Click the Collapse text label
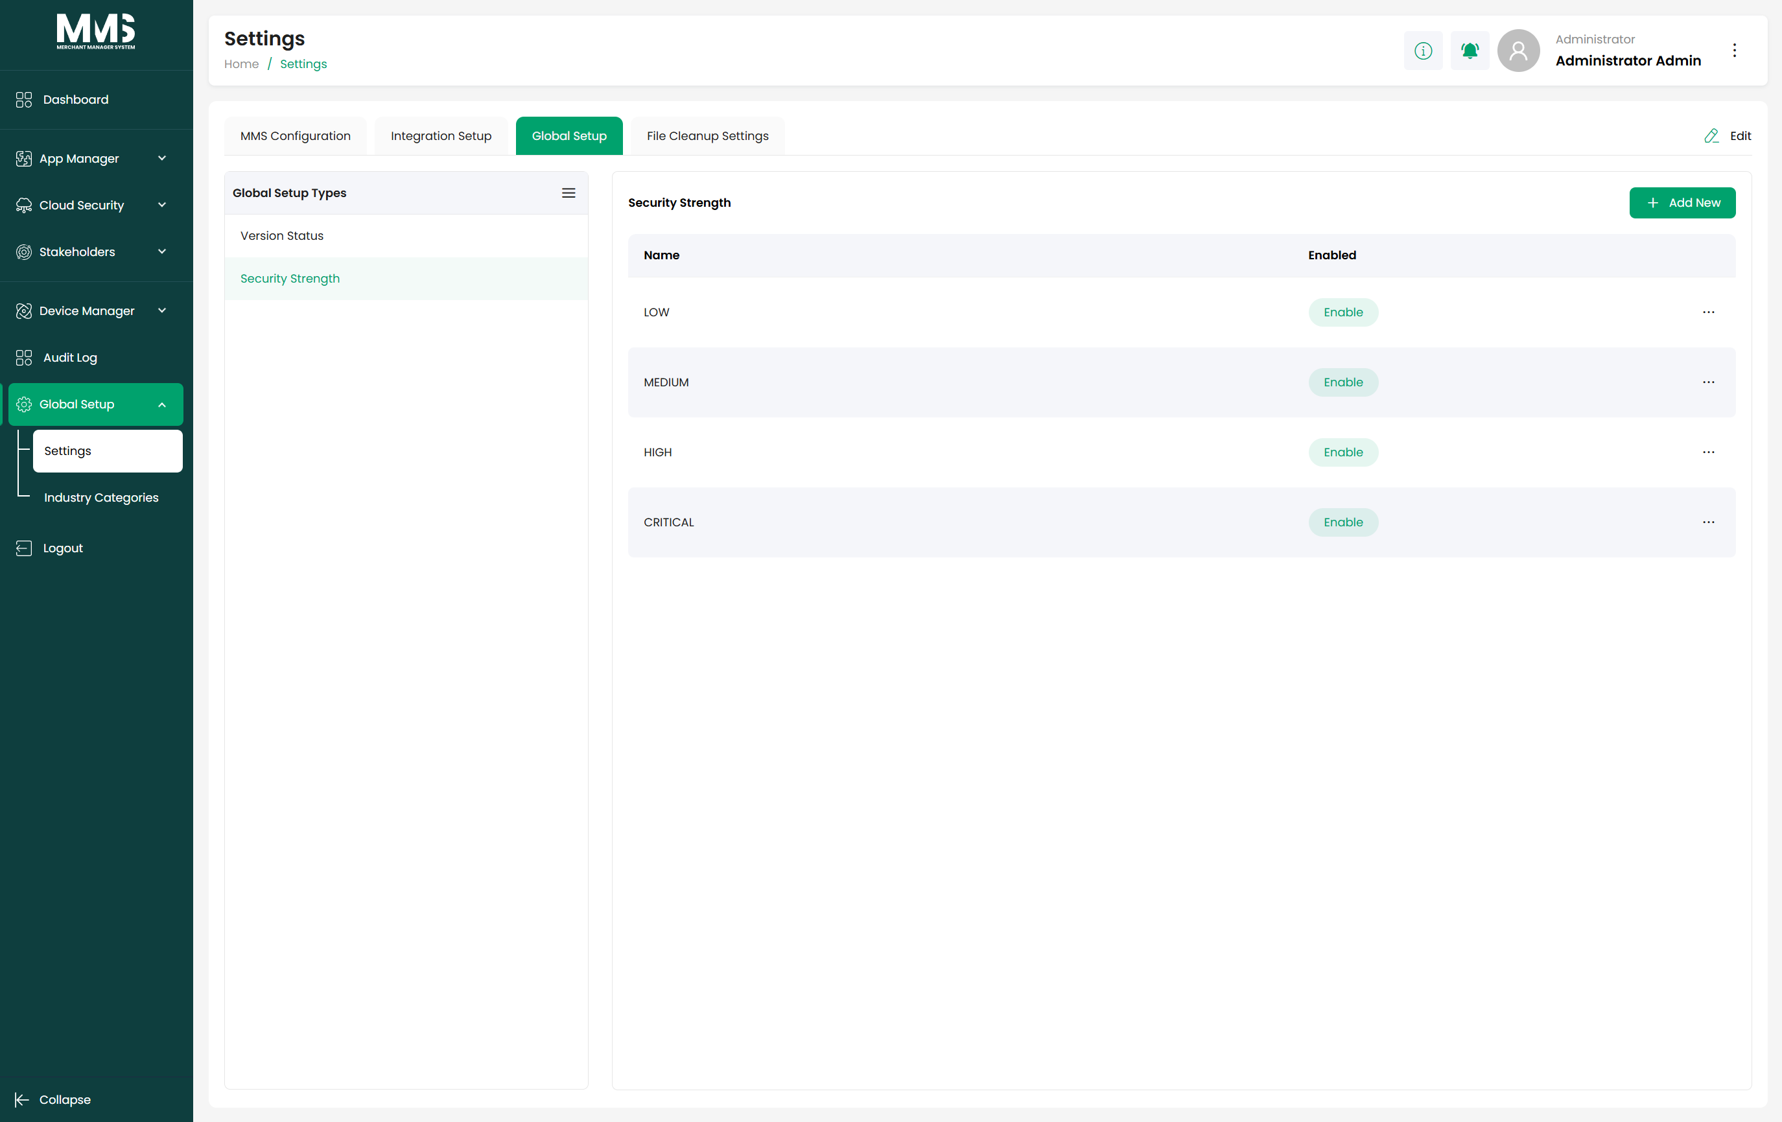Viewport: 1782px width, 1122px height. click(x=65, y=1100)
